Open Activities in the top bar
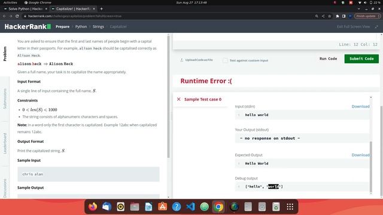Screen dimensions: 383x215 click(x=10, y=2)
